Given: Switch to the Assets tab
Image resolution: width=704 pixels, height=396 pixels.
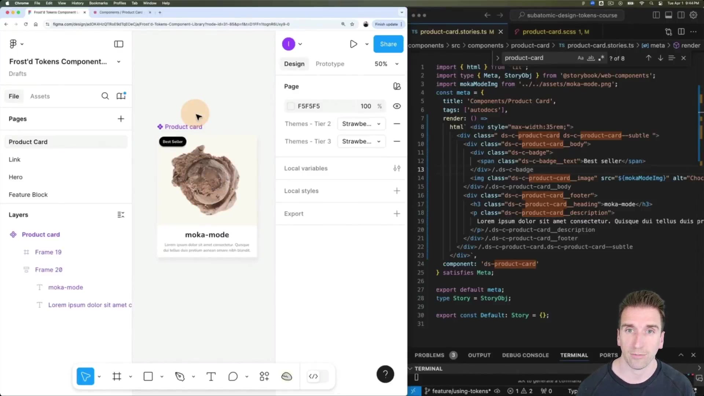Looking at the screenshot, I should [40, 96].
